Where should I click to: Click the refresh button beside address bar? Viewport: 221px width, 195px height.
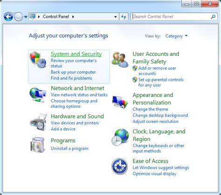click(x=124, y=17)
